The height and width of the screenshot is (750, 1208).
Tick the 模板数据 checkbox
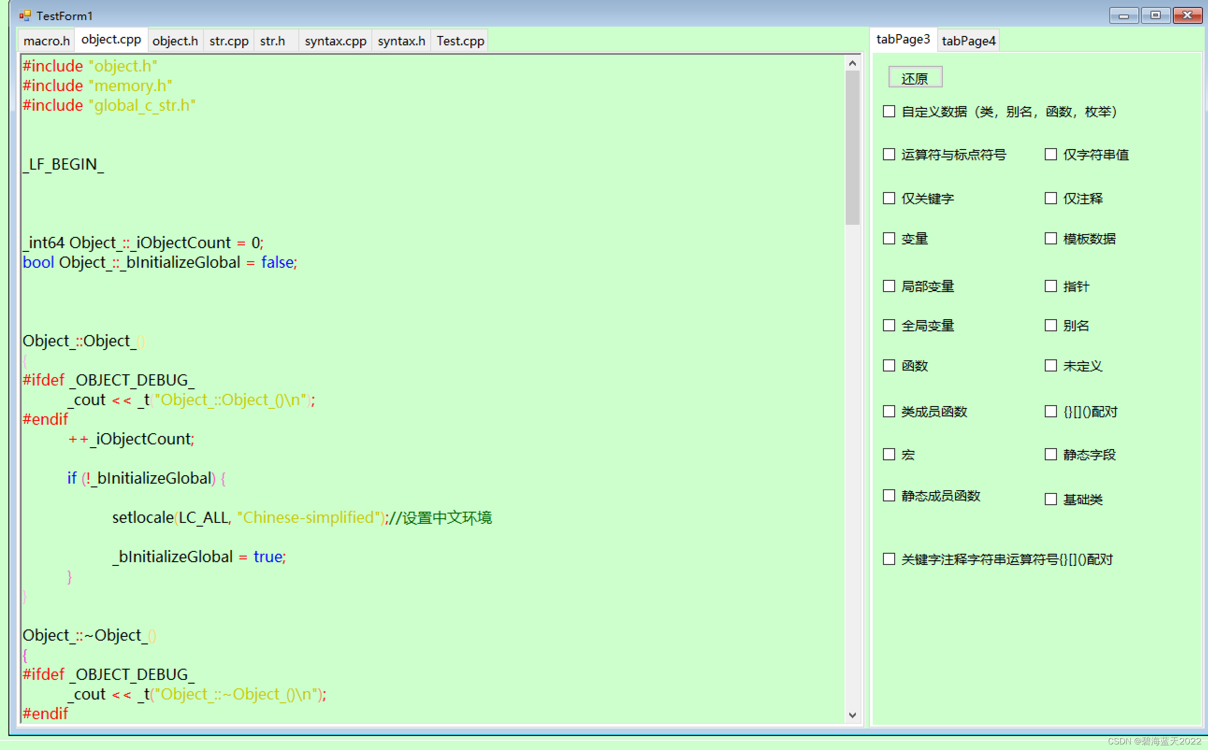[1051, 239]
